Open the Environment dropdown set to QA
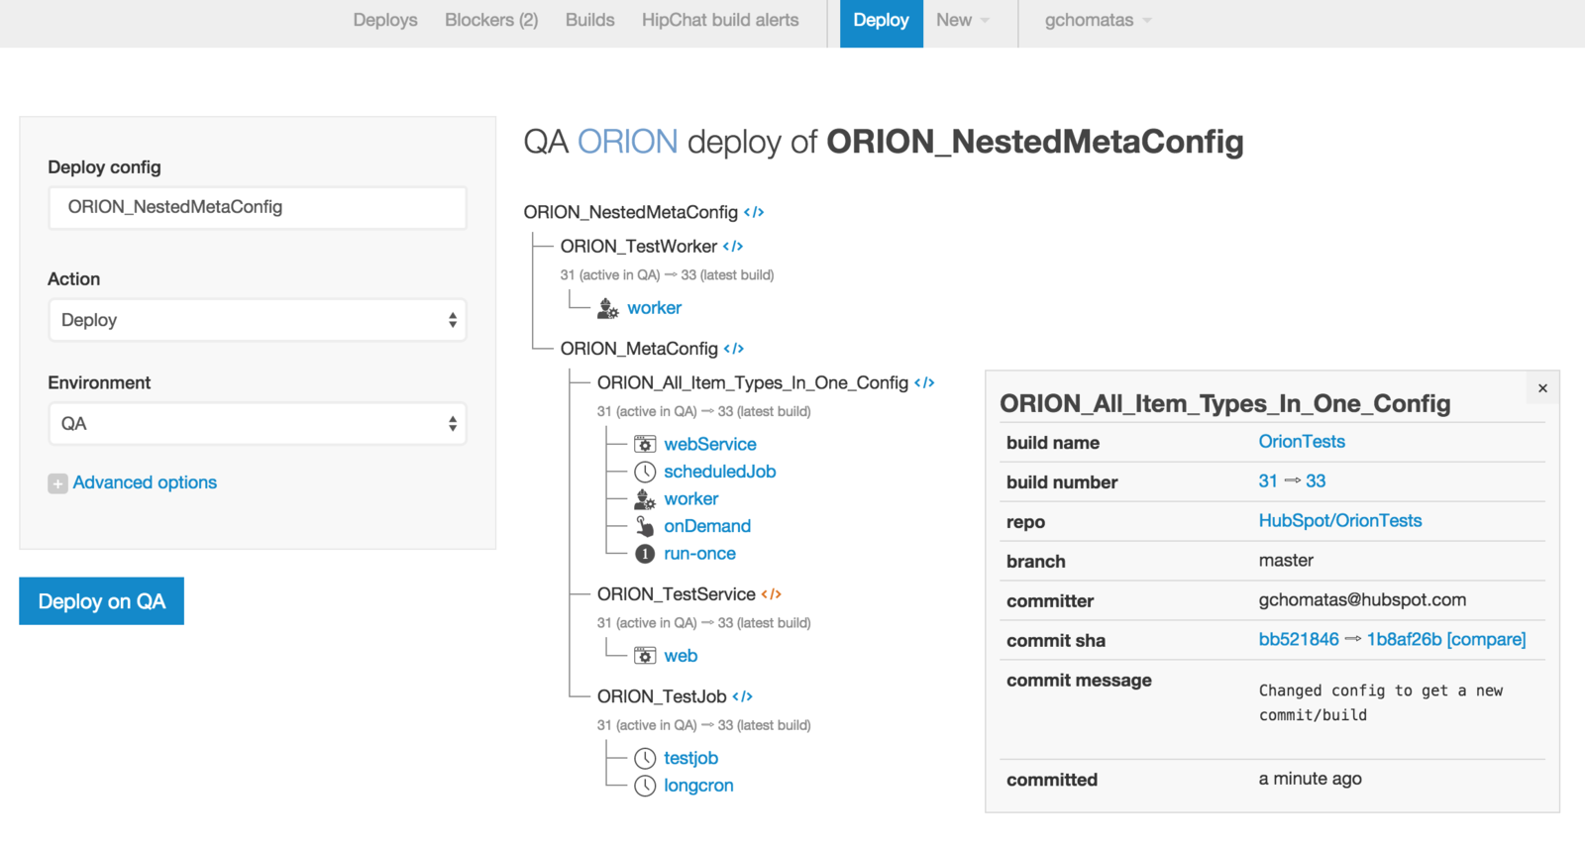 point(258,424)
